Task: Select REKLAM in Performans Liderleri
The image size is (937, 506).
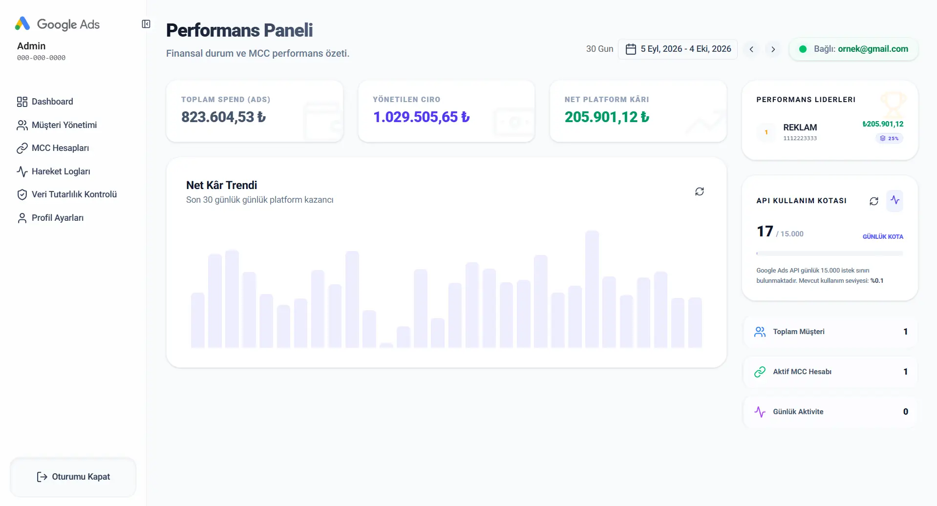Action: [x=830, y=132]
